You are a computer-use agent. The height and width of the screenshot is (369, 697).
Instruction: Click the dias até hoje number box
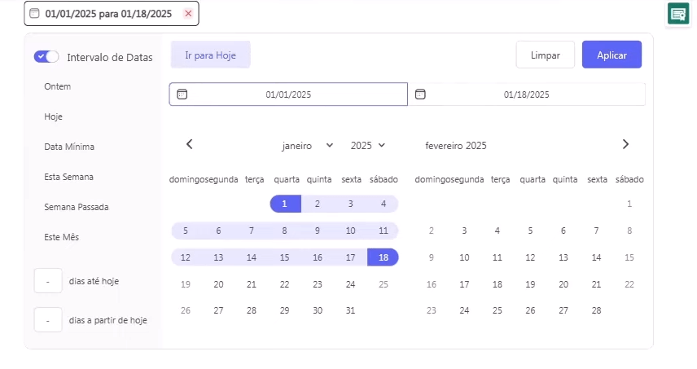[48, 281]
